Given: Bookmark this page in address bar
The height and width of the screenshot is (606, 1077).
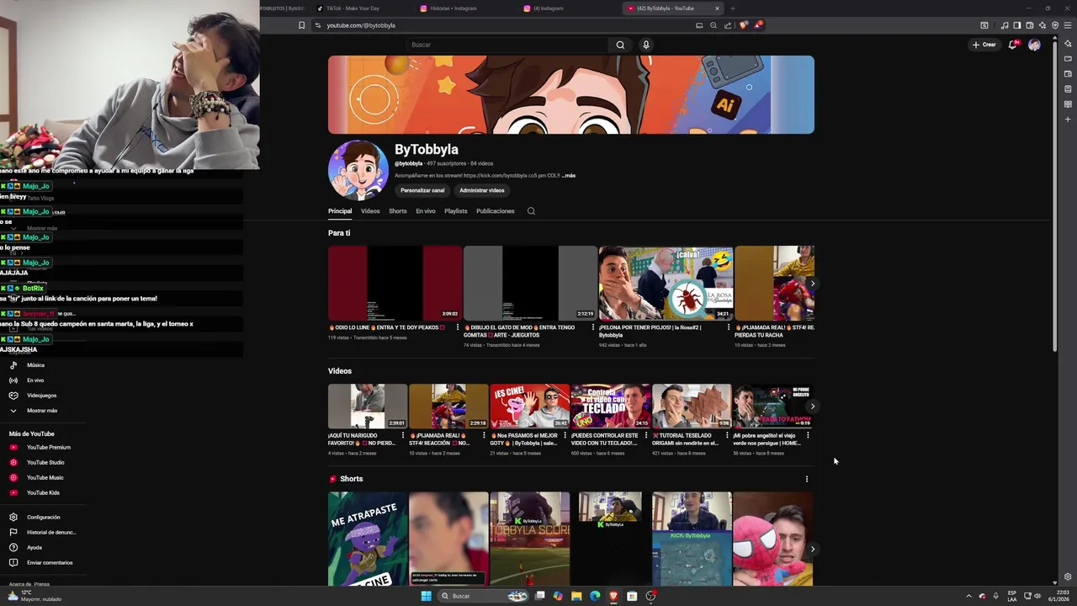Looking at the screenshot, I should pyautogui.click(x=301, y=25).
